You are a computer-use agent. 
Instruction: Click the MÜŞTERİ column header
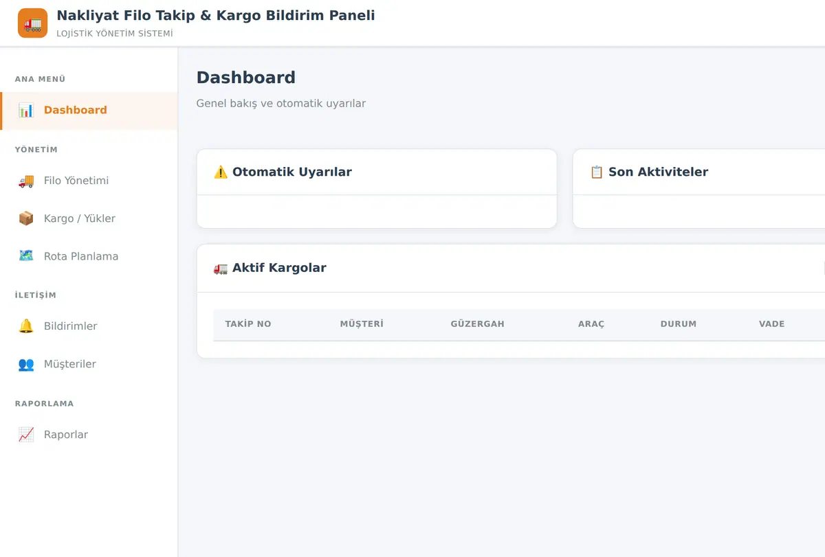click(362, 324)
